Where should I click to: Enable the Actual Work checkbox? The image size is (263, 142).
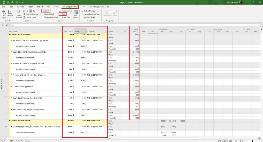tap(44, 14)
